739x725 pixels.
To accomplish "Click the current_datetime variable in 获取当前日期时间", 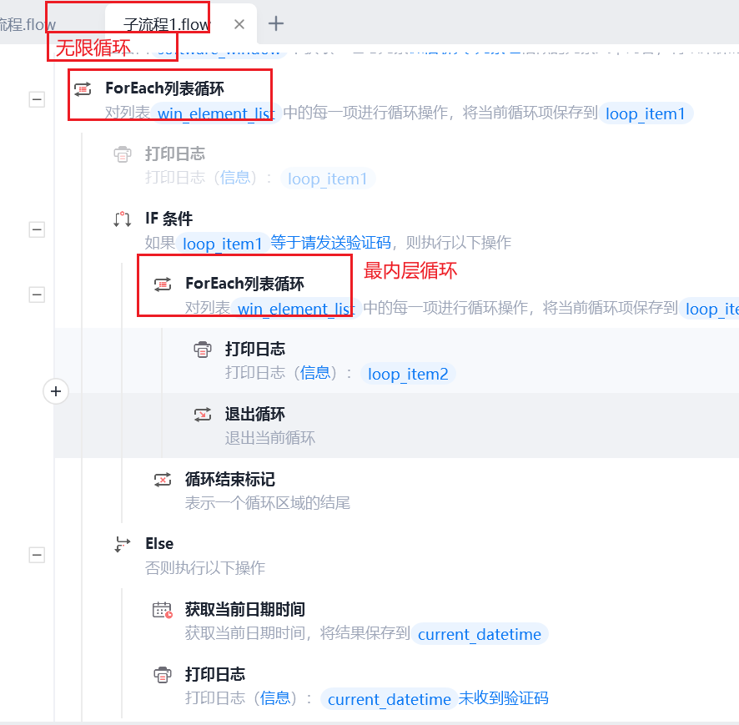I will point(480,634).
